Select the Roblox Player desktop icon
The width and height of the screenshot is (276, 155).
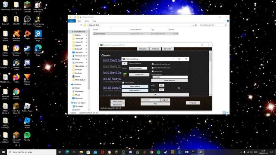(x=27, y=107)
